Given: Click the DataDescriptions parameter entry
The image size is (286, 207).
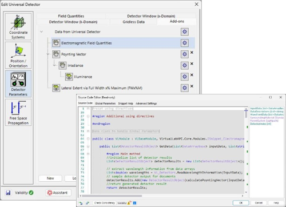Looking at the screenshot, I should pyautogui.click(x=267, y=112).
